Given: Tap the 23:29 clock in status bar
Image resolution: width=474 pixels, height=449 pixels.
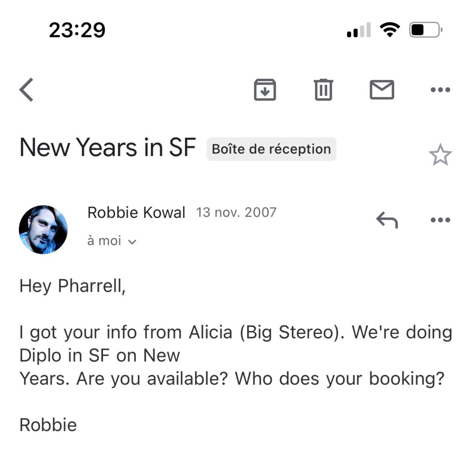Looking at the screenshot, I should tap(77, 30).
